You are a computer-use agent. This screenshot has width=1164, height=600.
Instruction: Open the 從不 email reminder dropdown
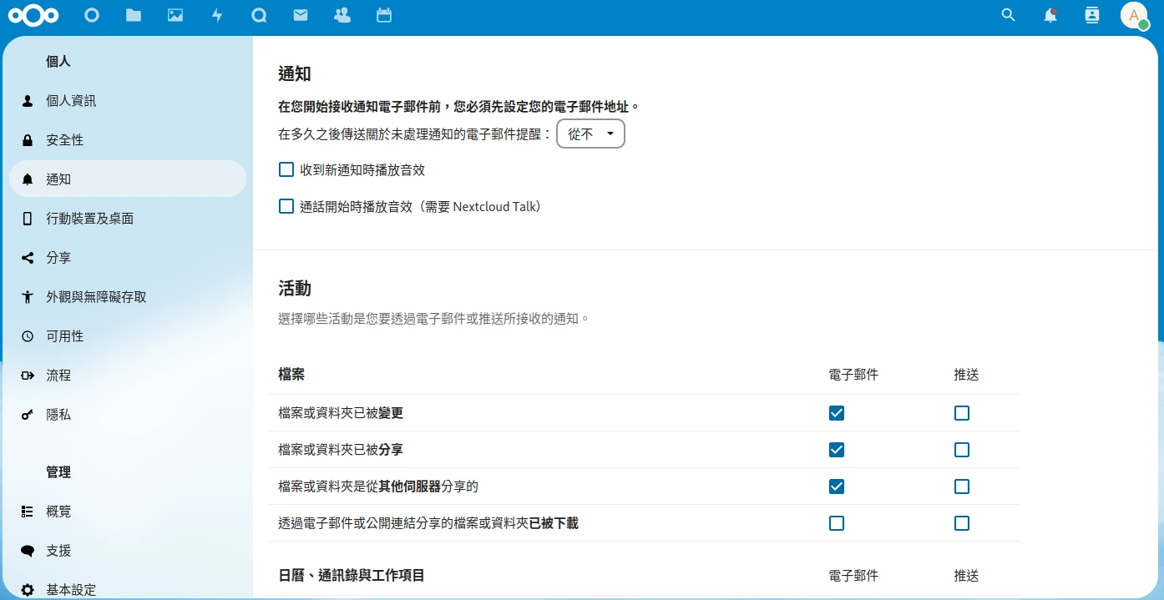590,134
